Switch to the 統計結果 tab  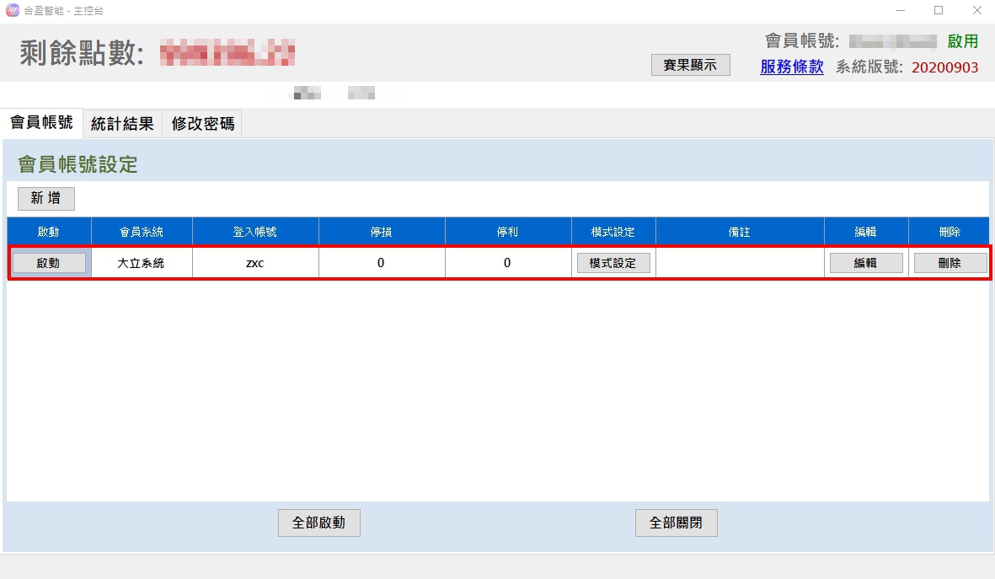pos(122,125)
